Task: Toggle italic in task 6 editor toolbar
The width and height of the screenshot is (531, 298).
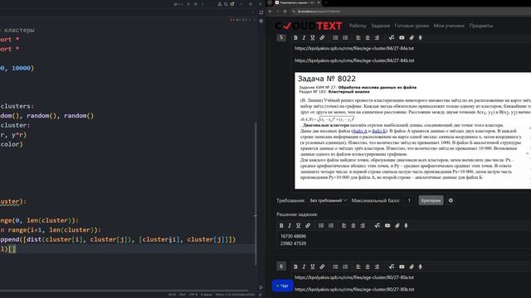Action: click(x=304, y=267)
